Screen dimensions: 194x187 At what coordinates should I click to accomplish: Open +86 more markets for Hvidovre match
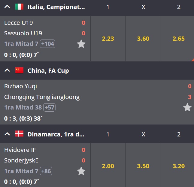[46, 171]
